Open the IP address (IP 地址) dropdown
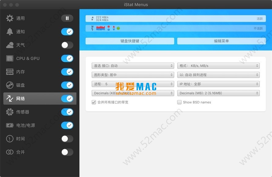 point(219,84)
